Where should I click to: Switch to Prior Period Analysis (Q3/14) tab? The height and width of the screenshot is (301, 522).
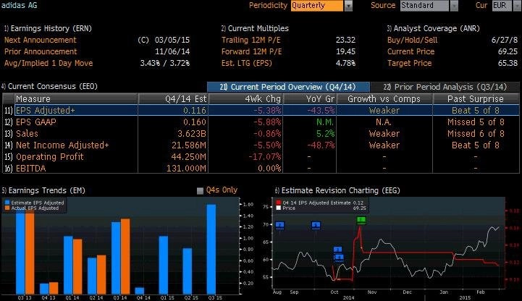click(445, 87)
